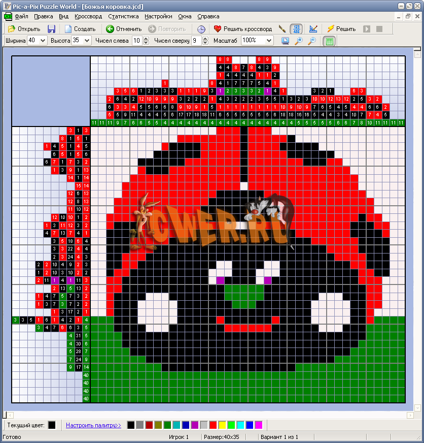Click the grey stop square button

(x=379, y=29)
